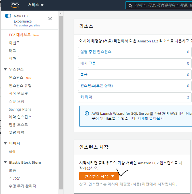The image size is (192, 194).
Task: Open the 서비스 services dropdown menu
Action: (36, 5)
